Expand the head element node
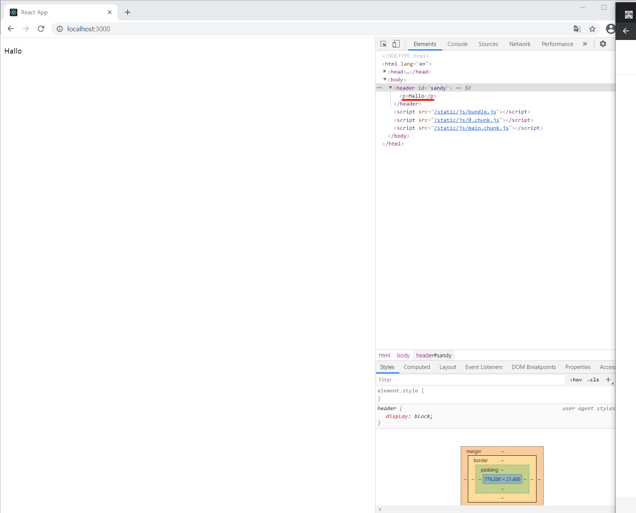This screenshot has height=513, width=636. pyautogui.click(x=385, y=71)
